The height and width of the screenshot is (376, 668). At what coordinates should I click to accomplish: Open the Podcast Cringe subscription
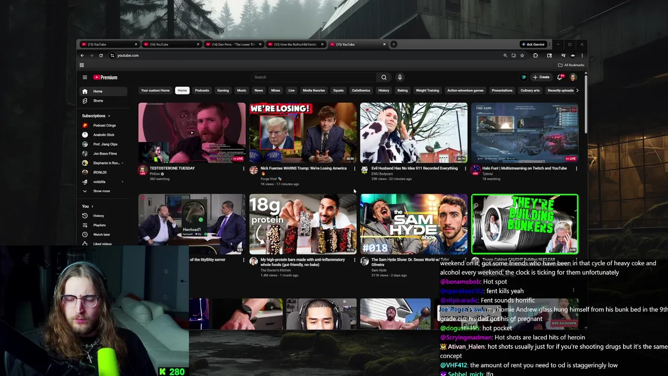pyautogui.click(x=103, y=125)
